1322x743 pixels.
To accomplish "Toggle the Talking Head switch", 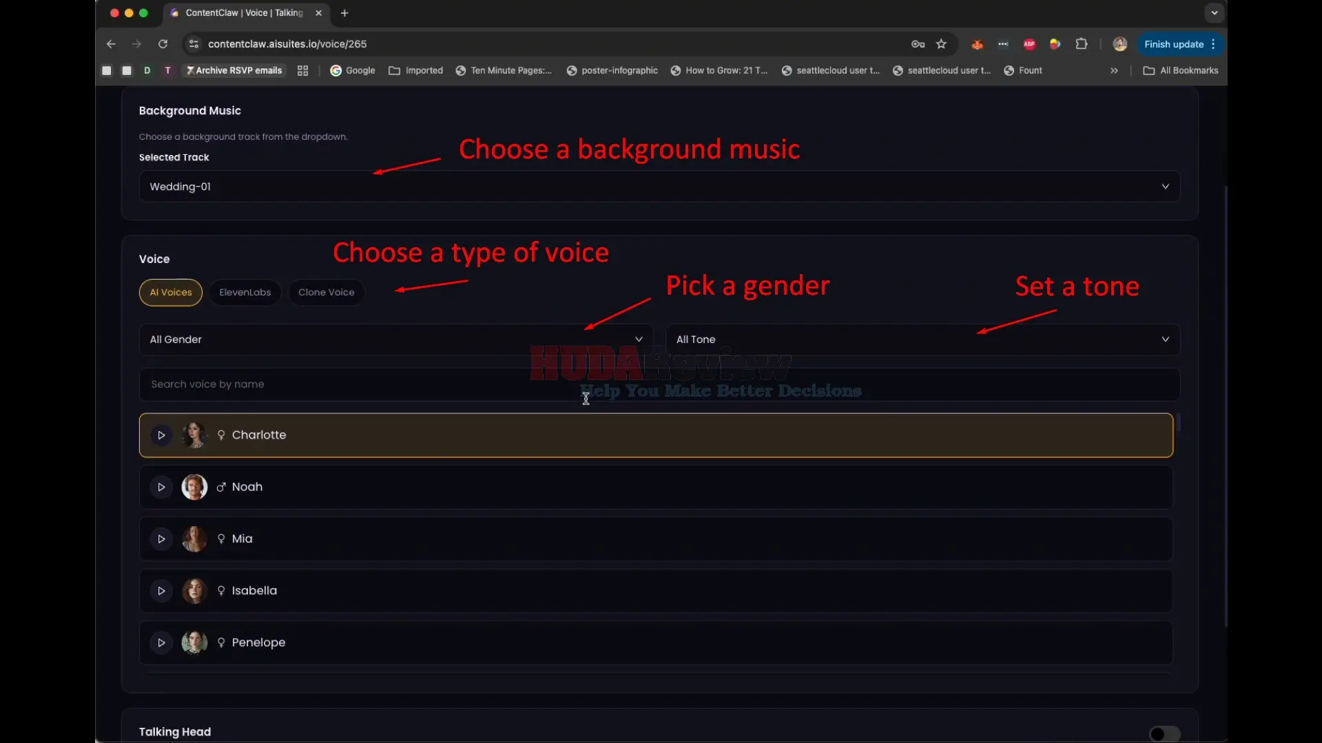I will click(1164, 734).
